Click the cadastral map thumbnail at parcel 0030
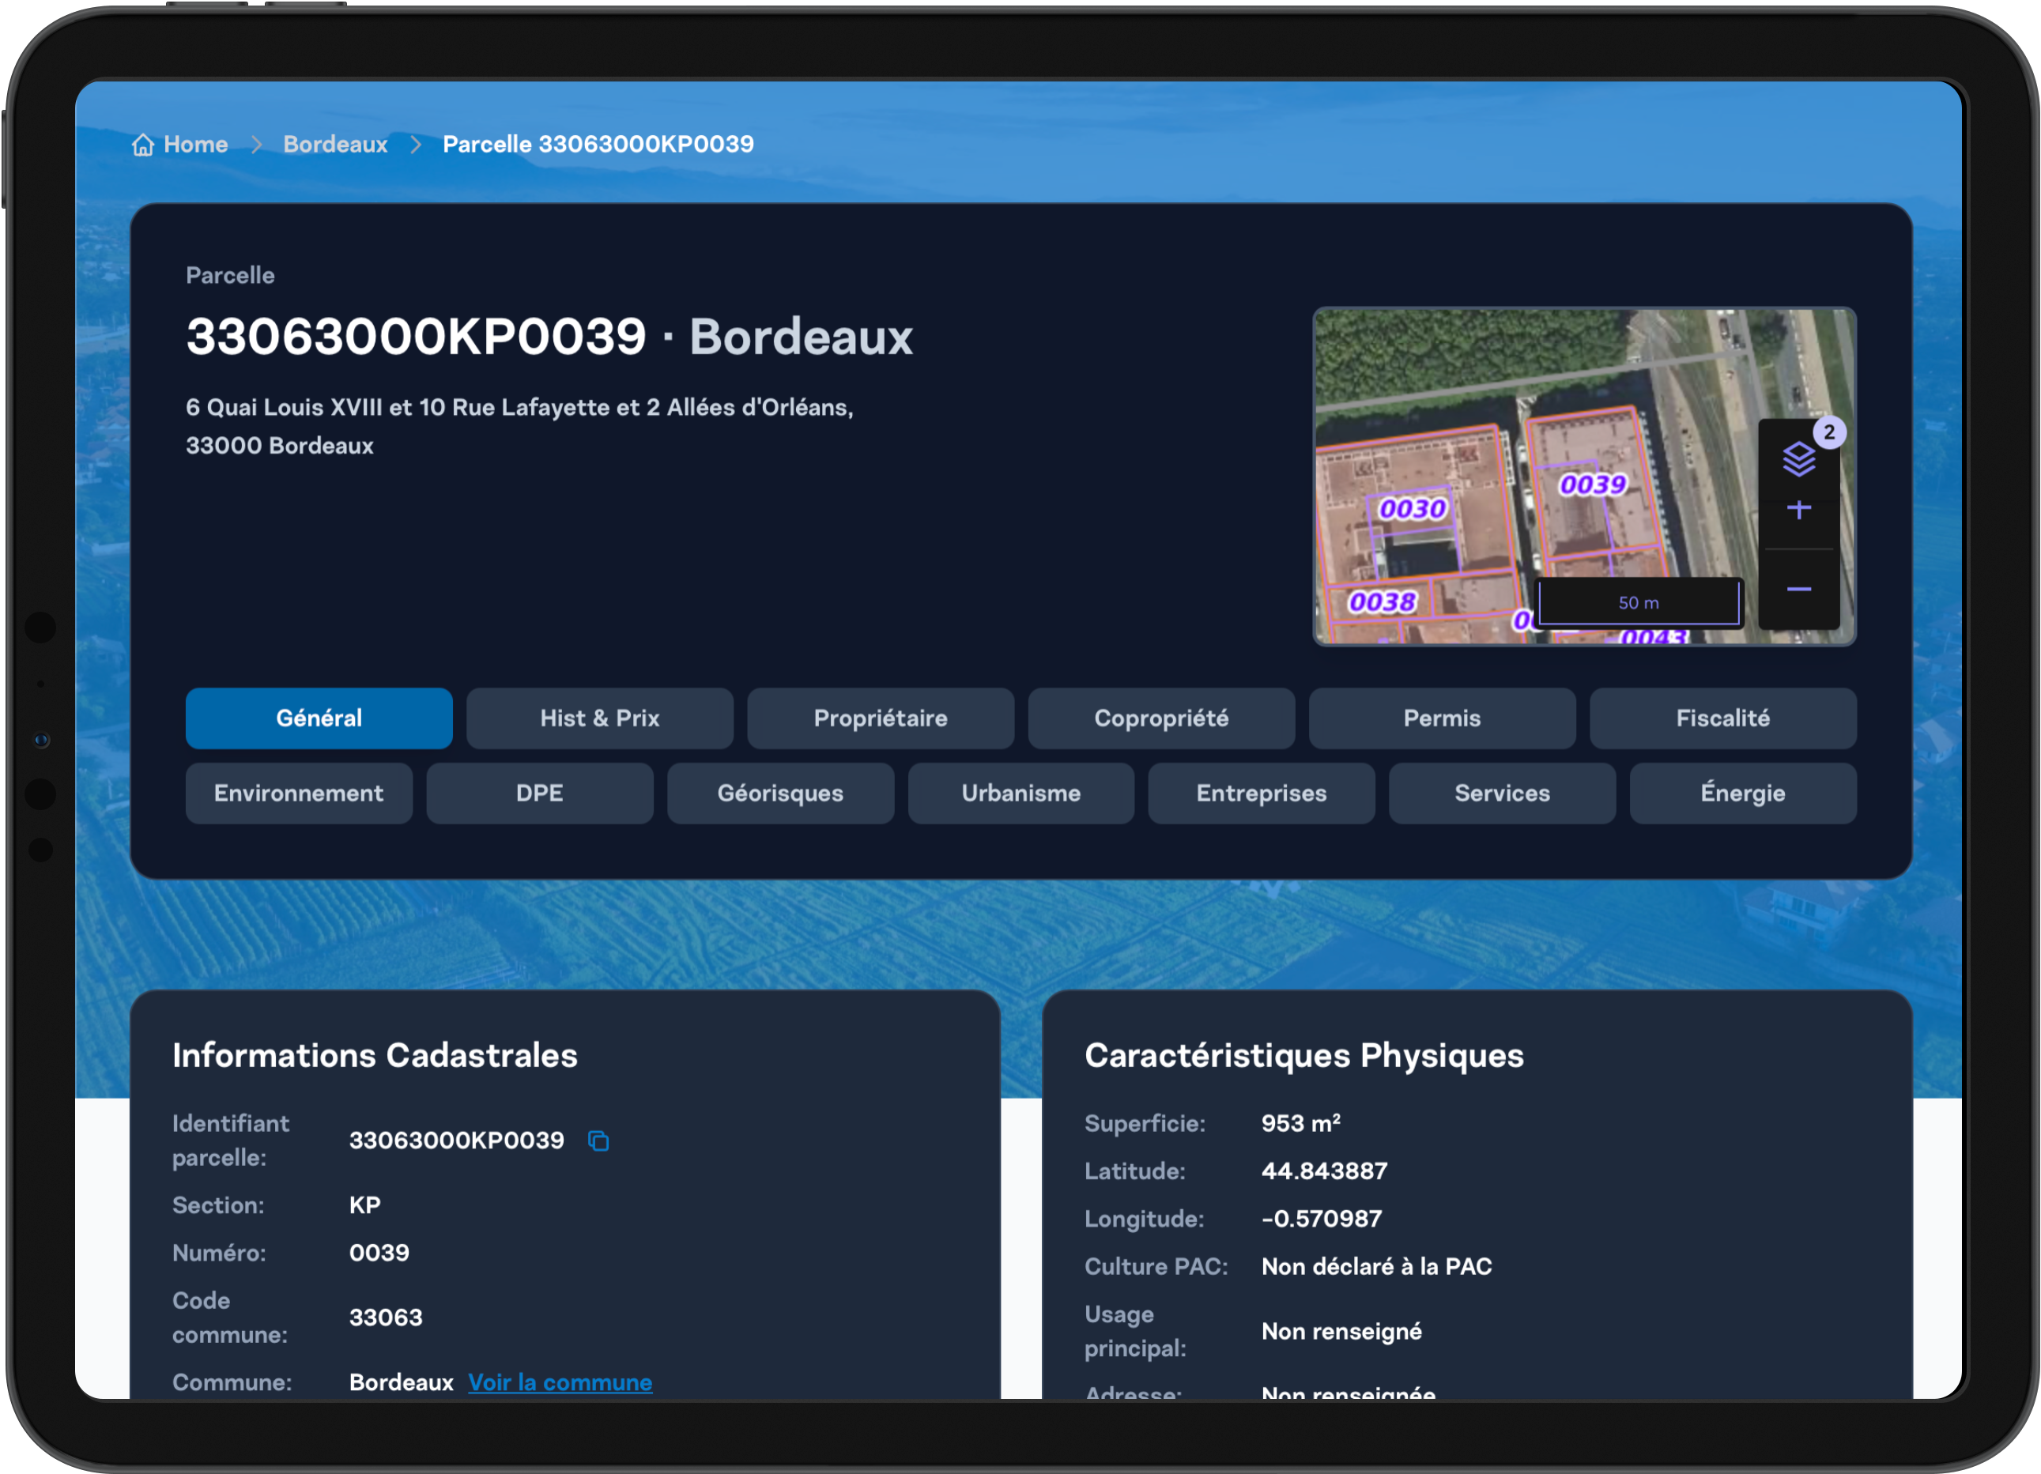Screen dimensions: 2041x1474 (1412, 508)
